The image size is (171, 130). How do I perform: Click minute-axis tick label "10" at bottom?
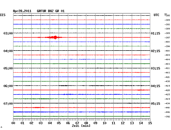104,123
